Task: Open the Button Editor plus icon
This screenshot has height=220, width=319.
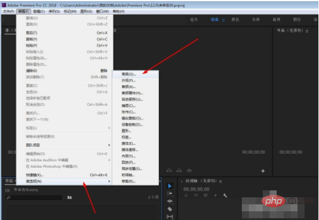Action: coord(263,171)
